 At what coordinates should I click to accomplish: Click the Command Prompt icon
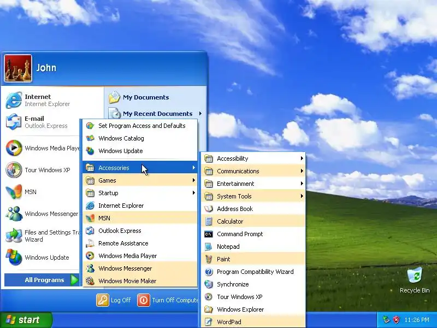point(209,234)
